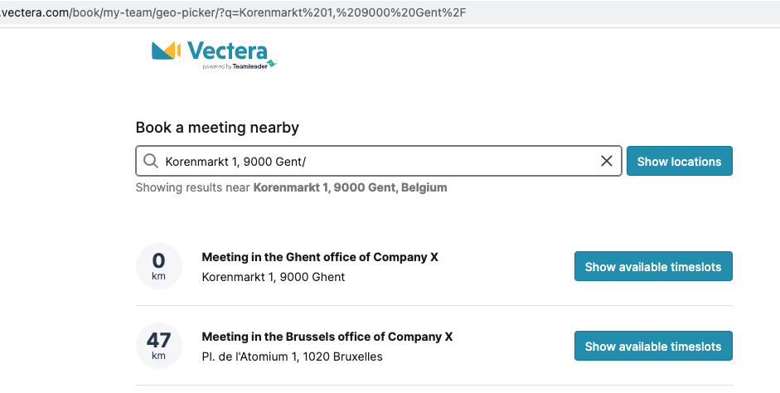Screen dimensions: 780x393
Task: Click the 'Korenmarkt 1, 9000 Ghent' address line
Action: (x=273, y=277)
